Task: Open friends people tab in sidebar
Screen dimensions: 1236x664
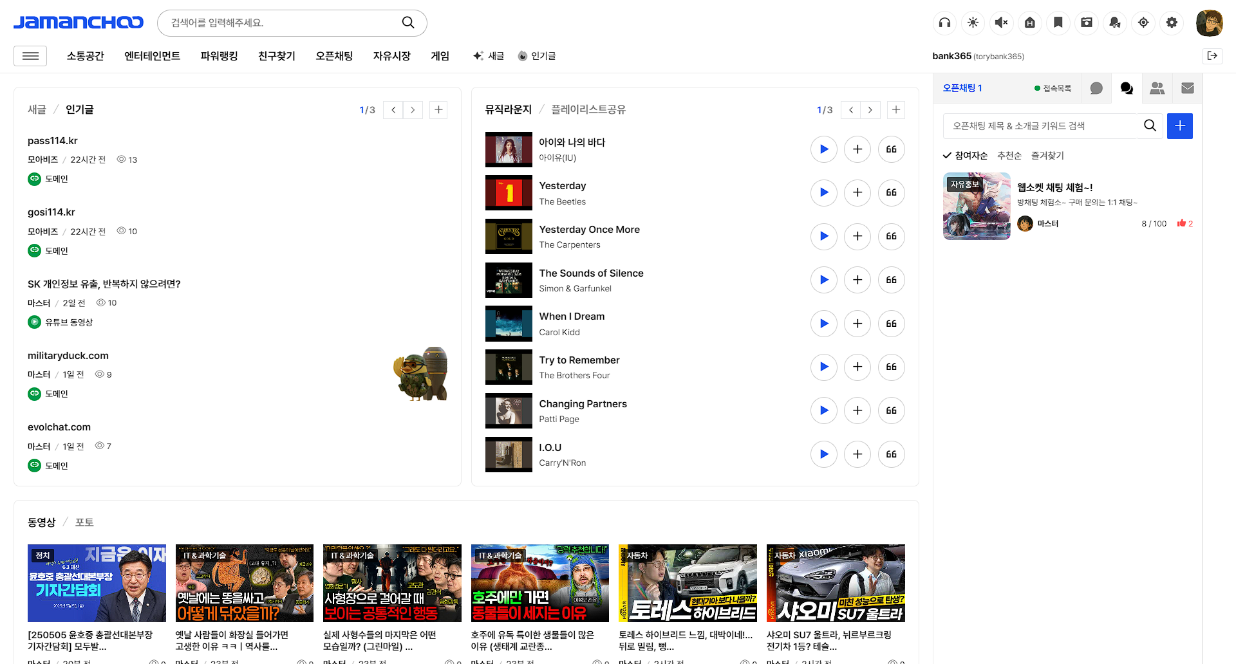Action: [x=1157, y=88]
